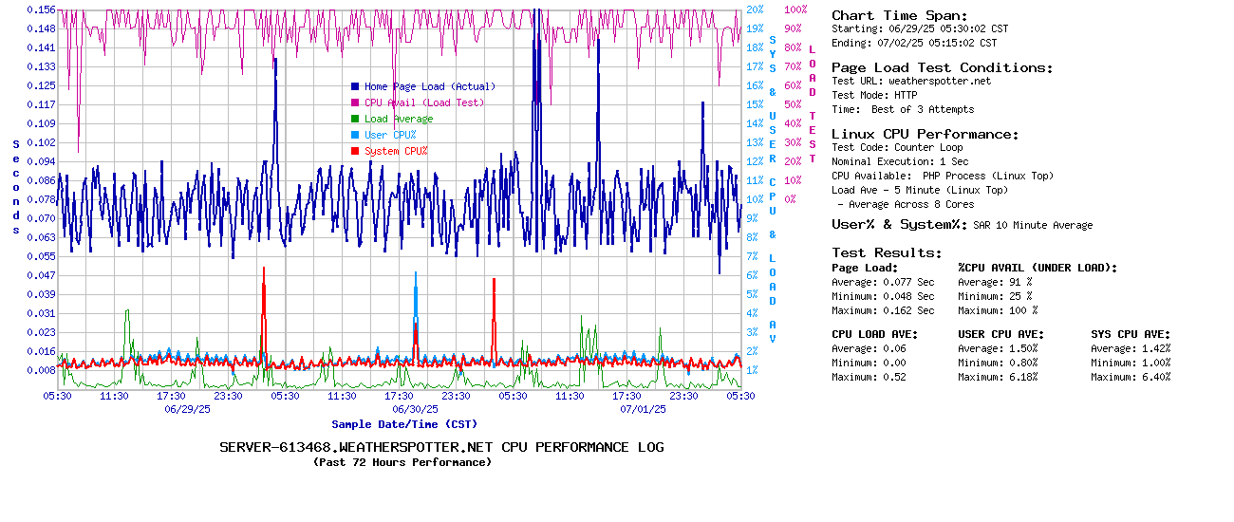Click the 06/29/25 date label on the x-axis
Viewport: 1234px width, 522px height.
187,409
